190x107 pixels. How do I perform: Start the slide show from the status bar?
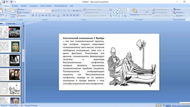164,105
